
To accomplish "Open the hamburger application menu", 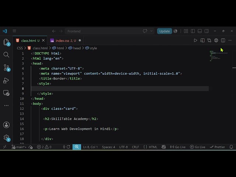I will 14,31.
